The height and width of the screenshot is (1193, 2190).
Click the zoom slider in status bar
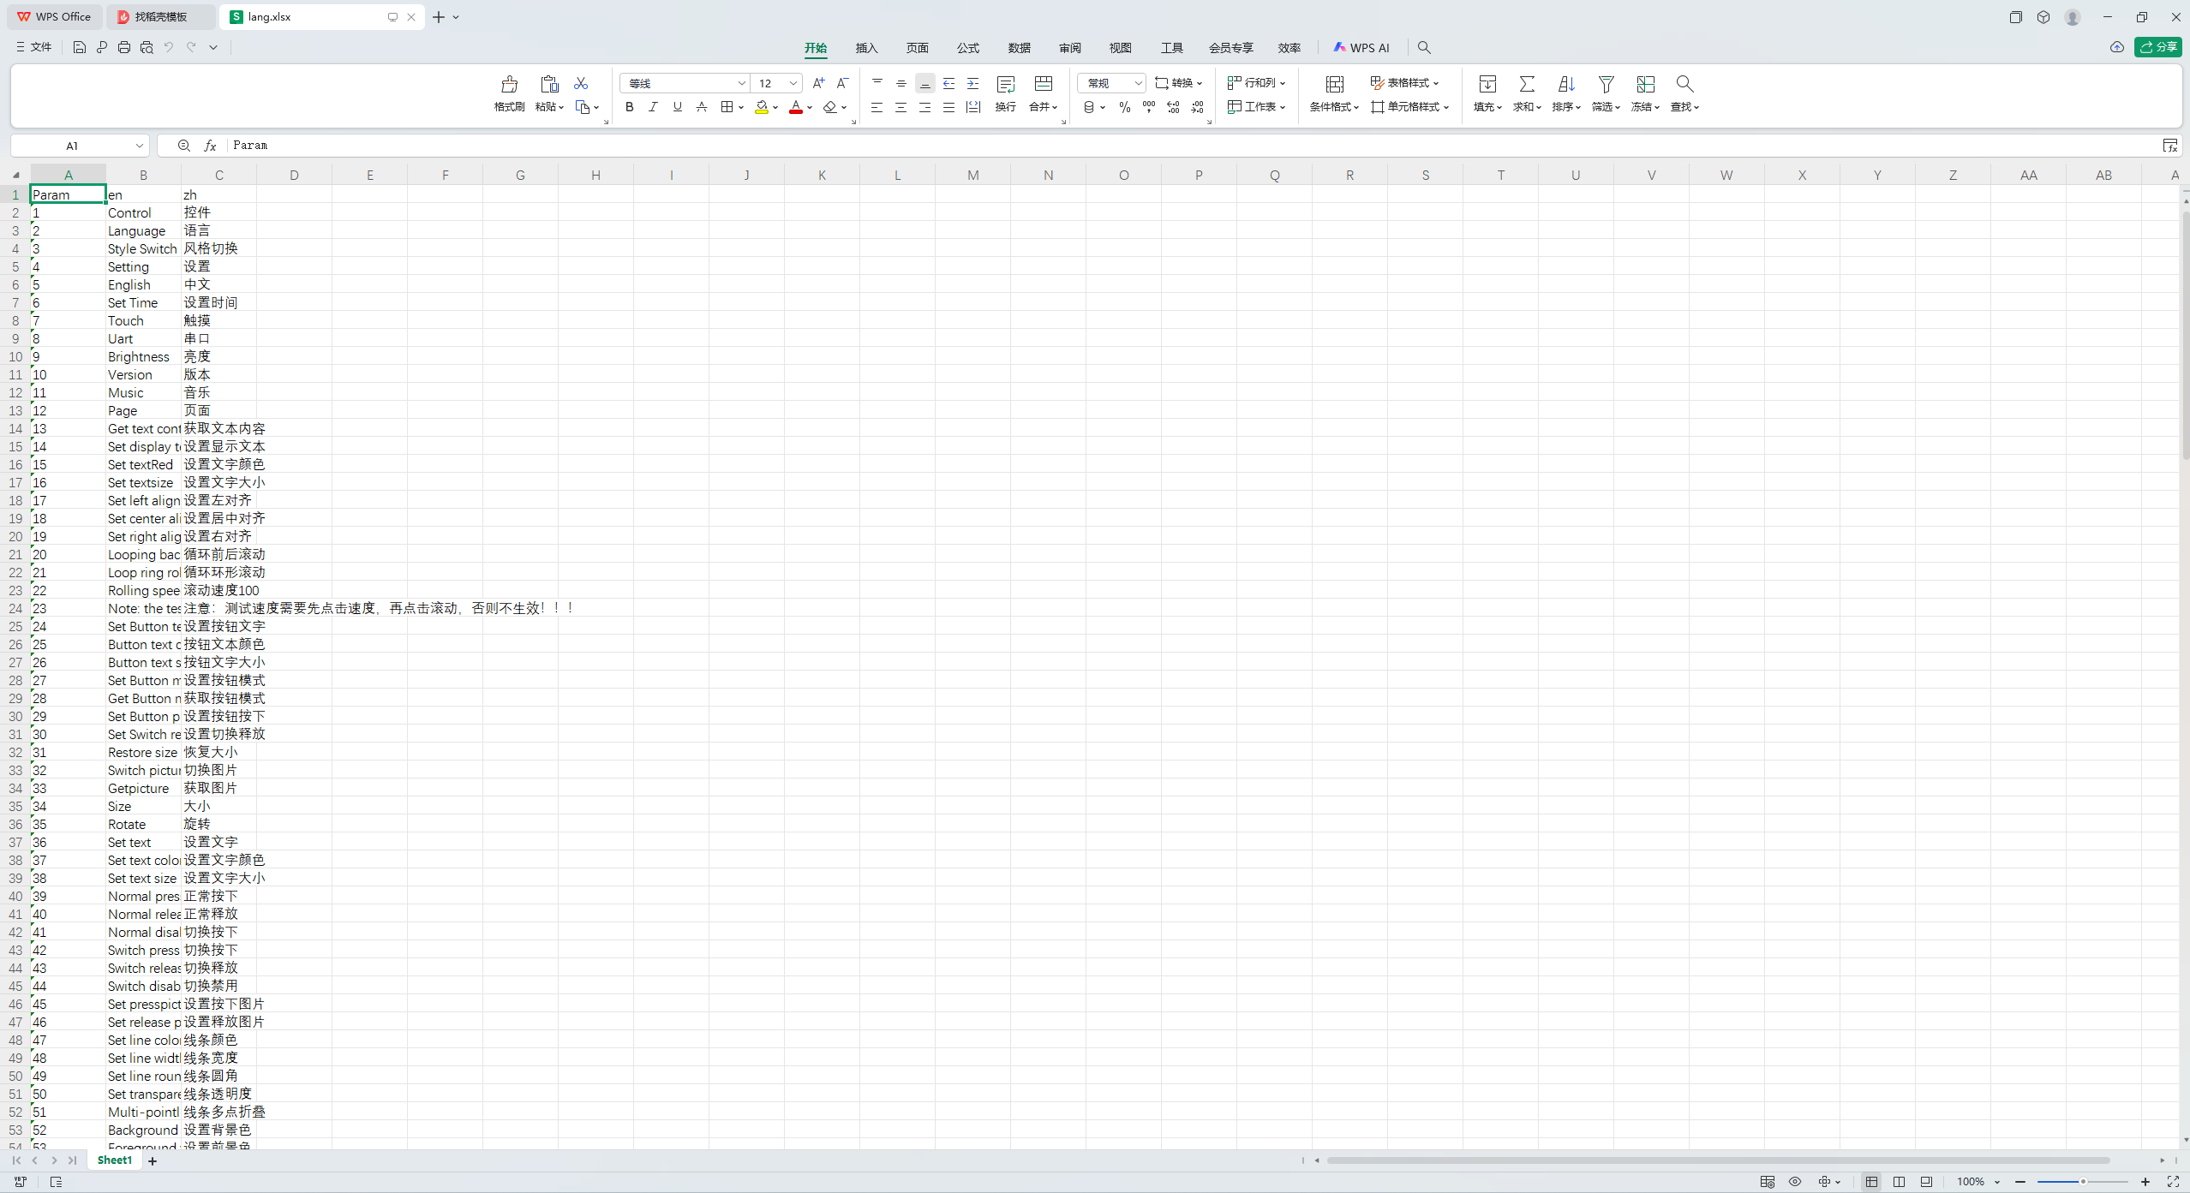pyautogui.click(x=2082, y=1182)
